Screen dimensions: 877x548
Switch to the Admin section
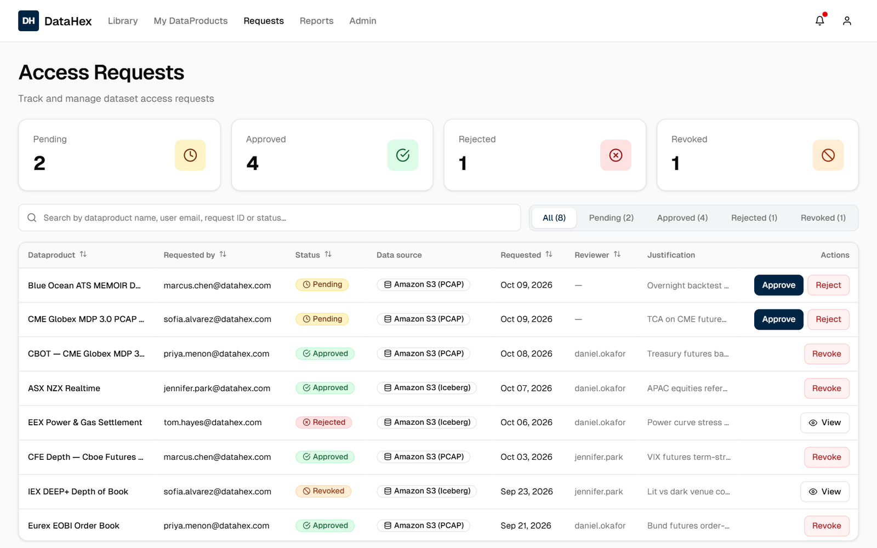pos(363,21)
